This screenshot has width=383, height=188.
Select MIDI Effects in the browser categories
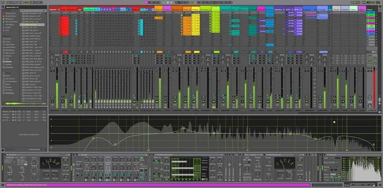[10, 50]
